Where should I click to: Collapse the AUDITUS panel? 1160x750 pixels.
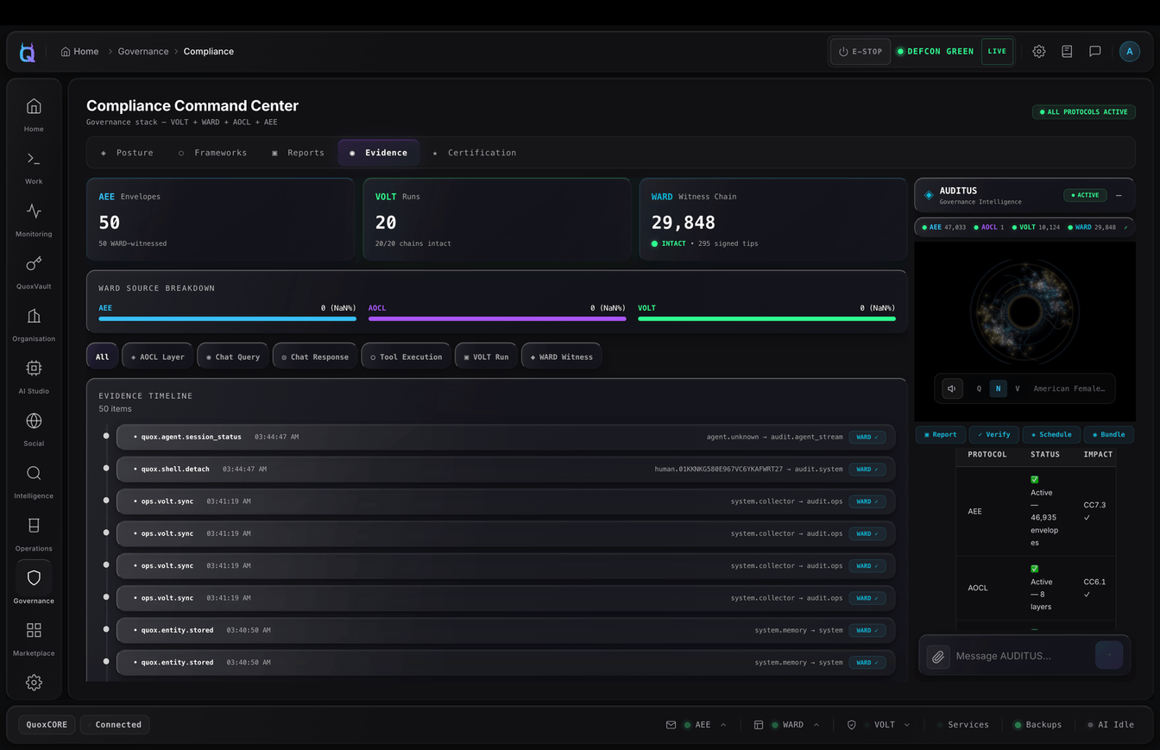tap(1119, 195)
